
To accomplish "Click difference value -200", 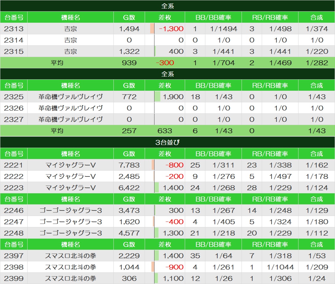I will 174,176.
